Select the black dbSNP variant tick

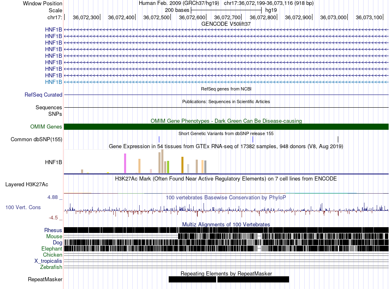pyautogui.click(x=338, y=140)
